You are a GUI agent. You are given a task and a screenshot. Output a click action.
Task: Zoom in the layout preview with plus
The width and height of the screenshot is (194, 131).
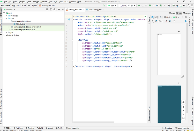click(x=183, y=107)
